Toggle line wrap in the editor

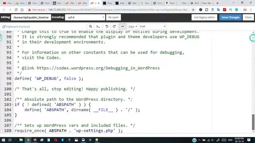pyautogui.click(x=123, y=27)
